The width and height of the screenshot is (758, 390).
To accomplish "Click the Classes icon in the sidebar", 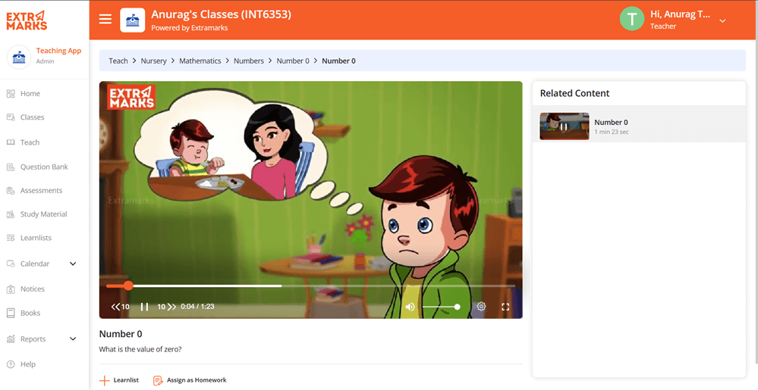I will (x=11, y=117).
